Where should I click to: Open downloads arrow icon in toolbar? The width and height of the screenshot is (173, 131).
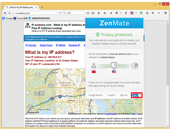tap(99, 13)
